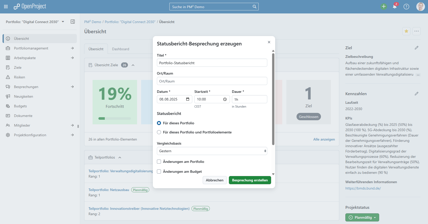Screen dimensions: 428x224
Task: Click the green plus create icon
Action: pyautogui.click(x=383, y=7)
